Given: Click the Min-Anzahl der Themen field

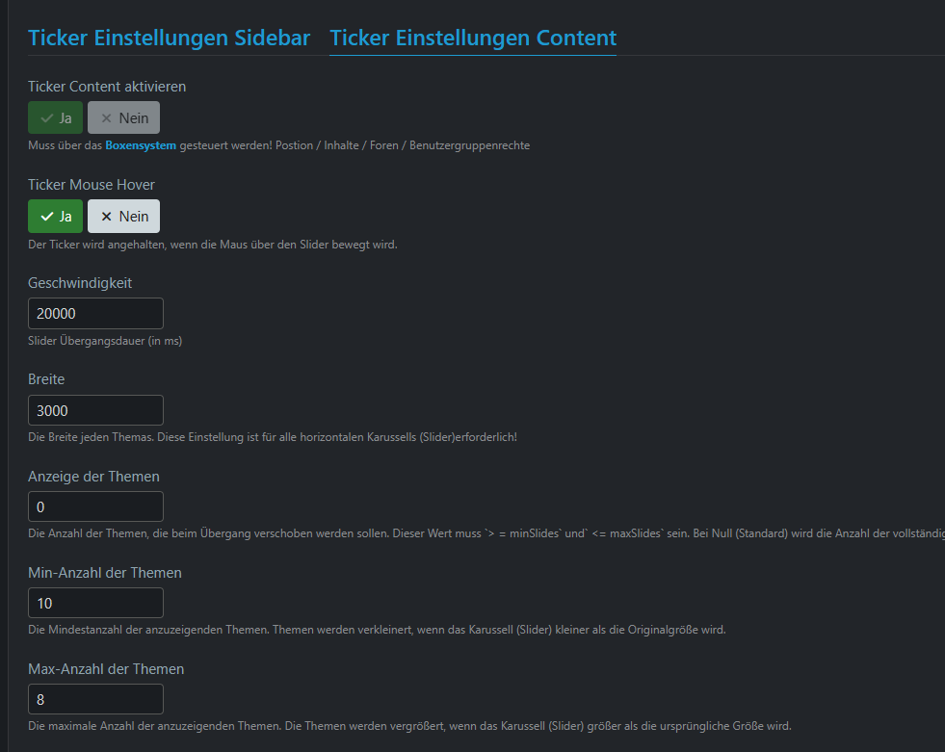Looking at the screenshot, I should 95,603.
